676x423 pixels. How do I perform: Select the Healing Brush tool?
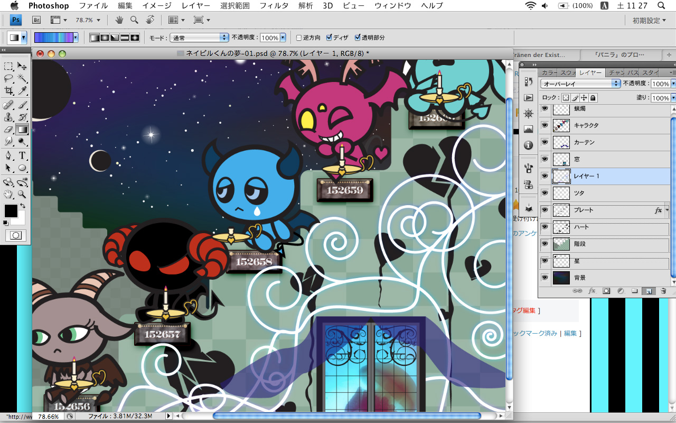click(x=8, y=105)
